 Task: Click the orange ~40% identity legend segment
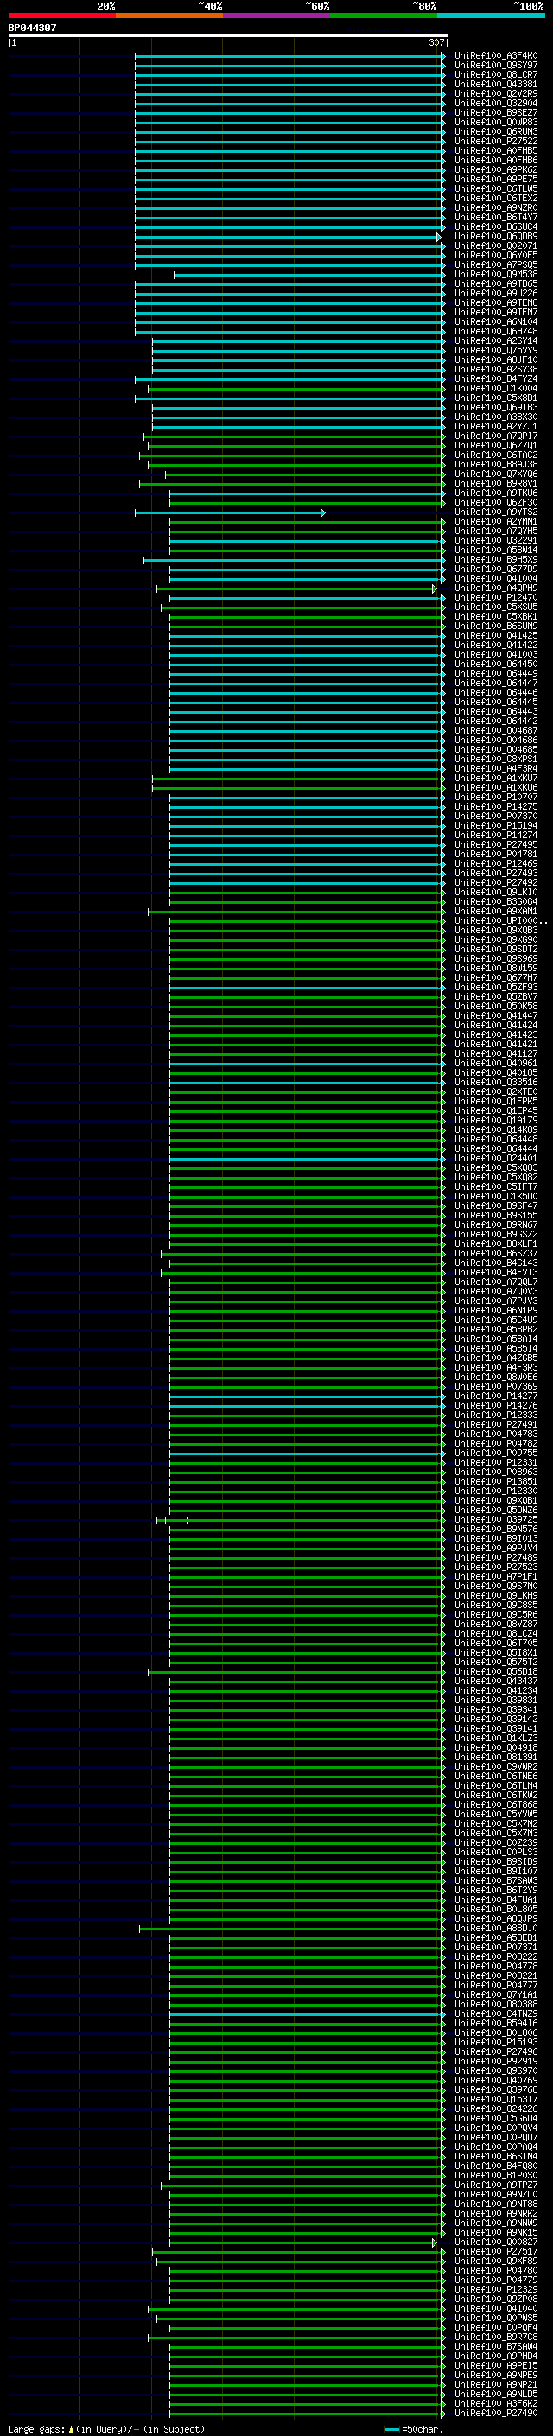pyautogui.click(x=169, y=16)
